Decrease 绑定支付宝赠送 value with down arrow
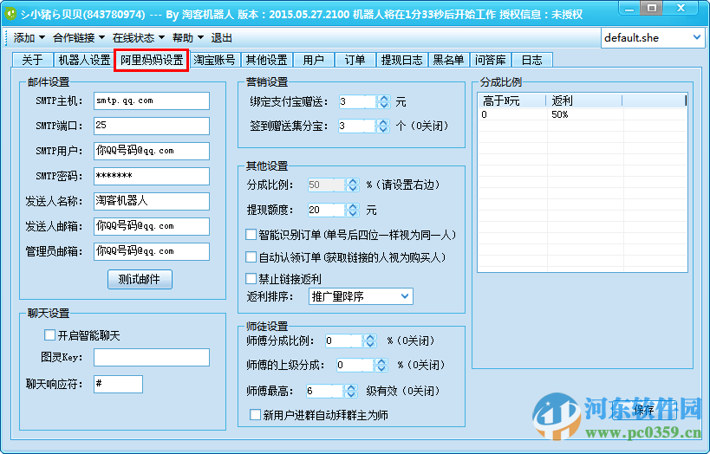The width and height of the screenshot is (710, 454). pos(384,106)
